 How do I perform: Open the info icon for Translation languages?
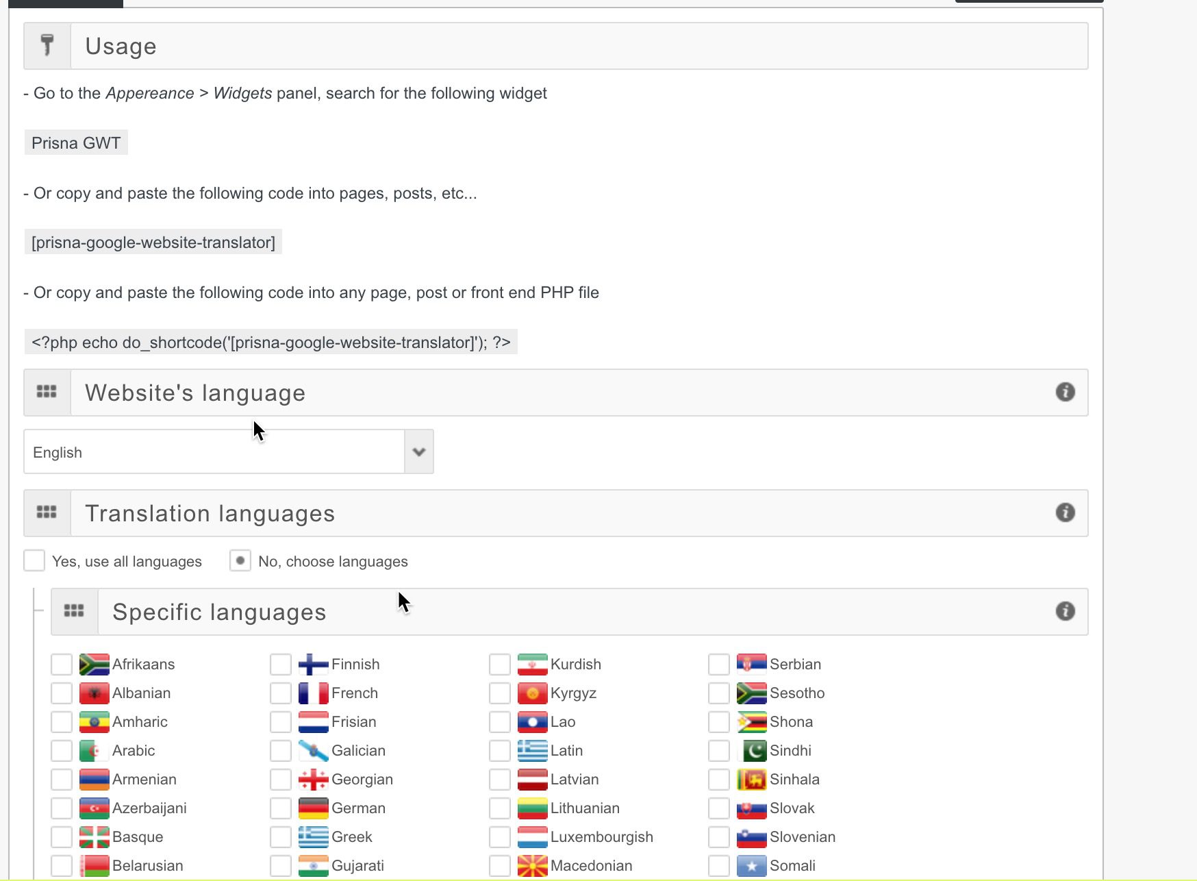(x=1066, y=512)
